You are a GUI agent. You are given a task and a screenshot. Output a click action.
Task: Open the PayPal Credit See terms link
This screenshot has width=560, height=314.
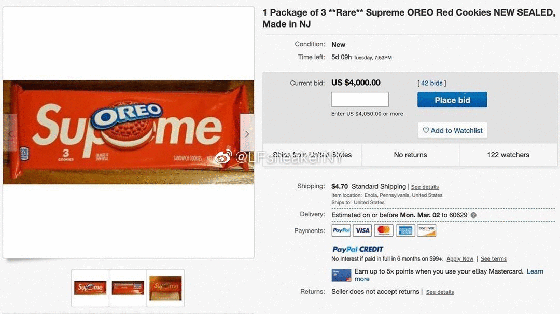click(x=493, y=259)
